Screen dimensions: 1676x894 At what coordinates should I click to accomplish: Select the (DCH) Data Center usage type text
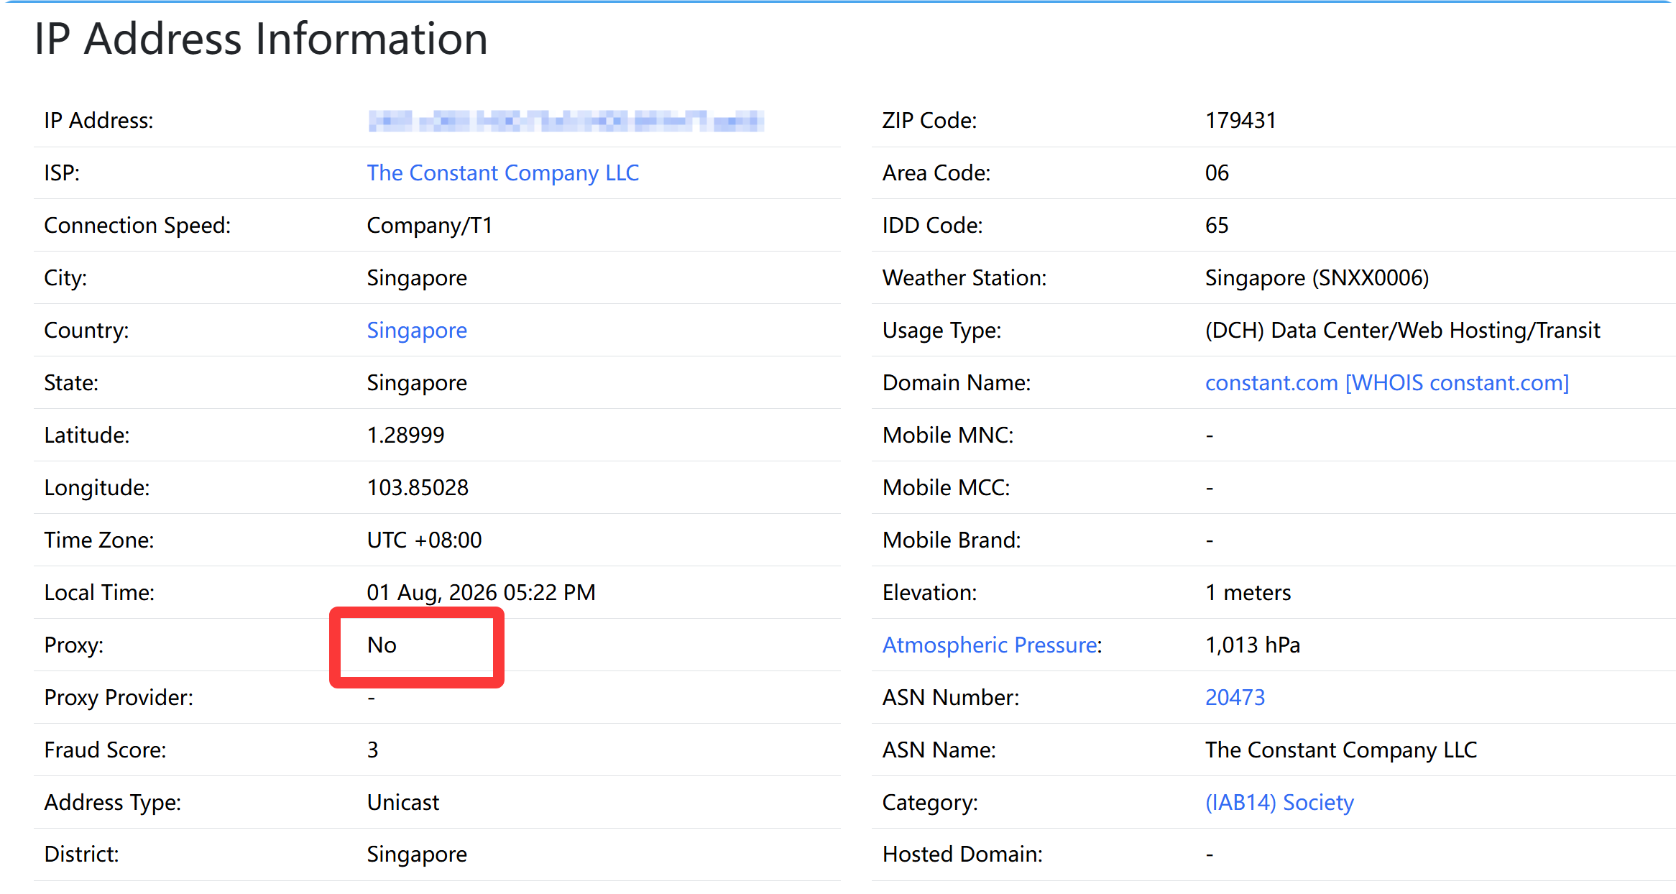[x=1402, y=331]
